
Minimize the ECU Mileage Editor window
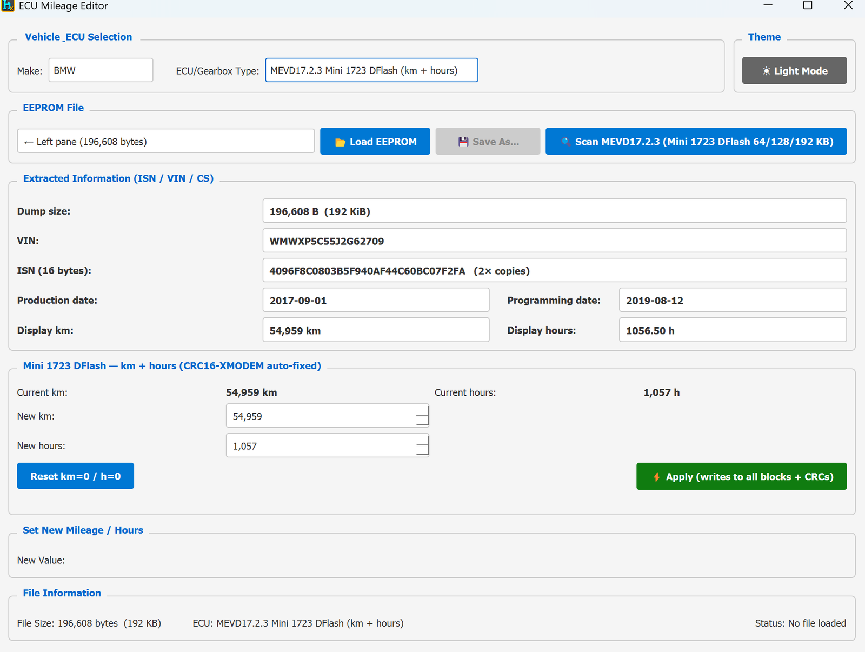click(x=768, y=5)
